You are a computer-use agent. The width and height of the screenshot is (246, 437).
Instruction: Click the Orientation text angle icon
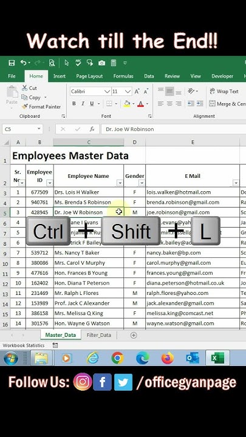(x=191, y=91)
